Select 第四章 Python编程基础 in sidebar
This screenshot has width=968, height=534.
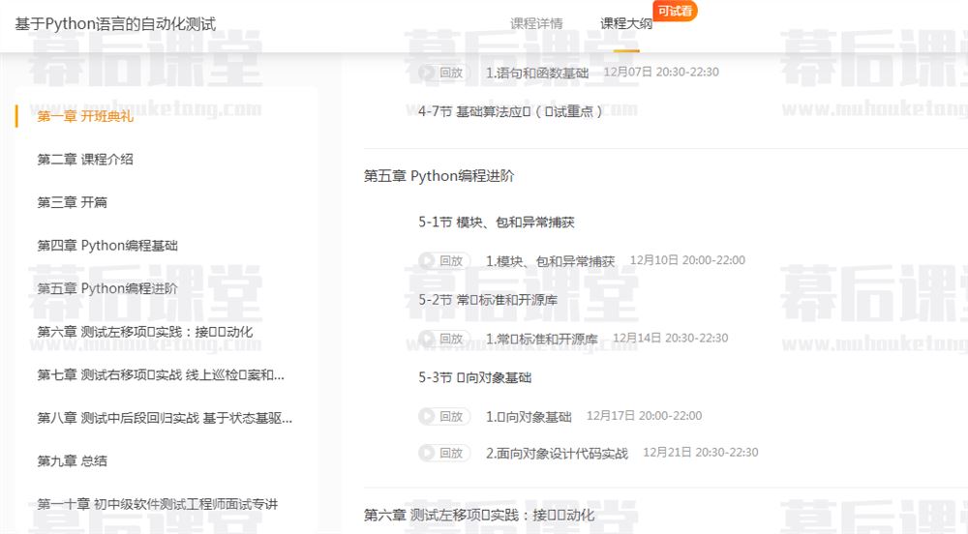point(107,246)
